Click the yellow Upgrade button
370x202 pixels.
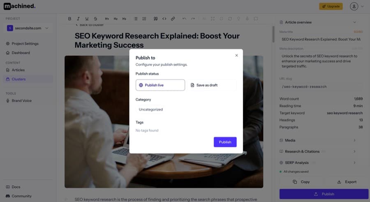pyautogui.click(x=331, y=7)
